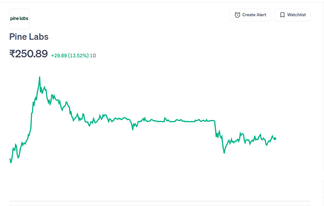The width and height of the screenshot is (324, 206).
Task: Select the green end-point dot on the chart
Action: pos(275,138)
